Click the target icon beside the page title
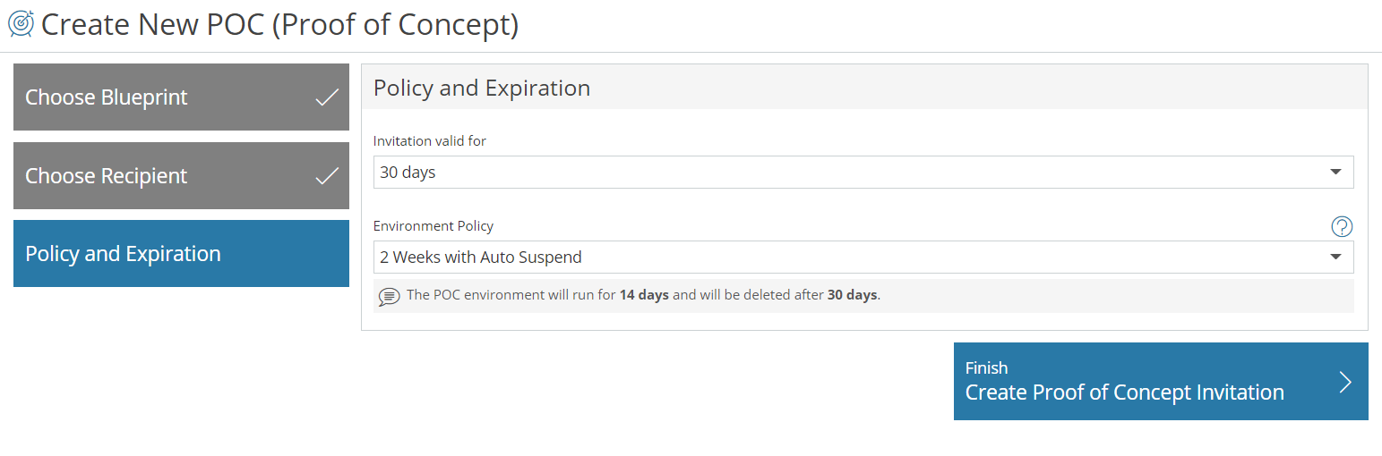1382x456 pixels. tap(21, 23)
